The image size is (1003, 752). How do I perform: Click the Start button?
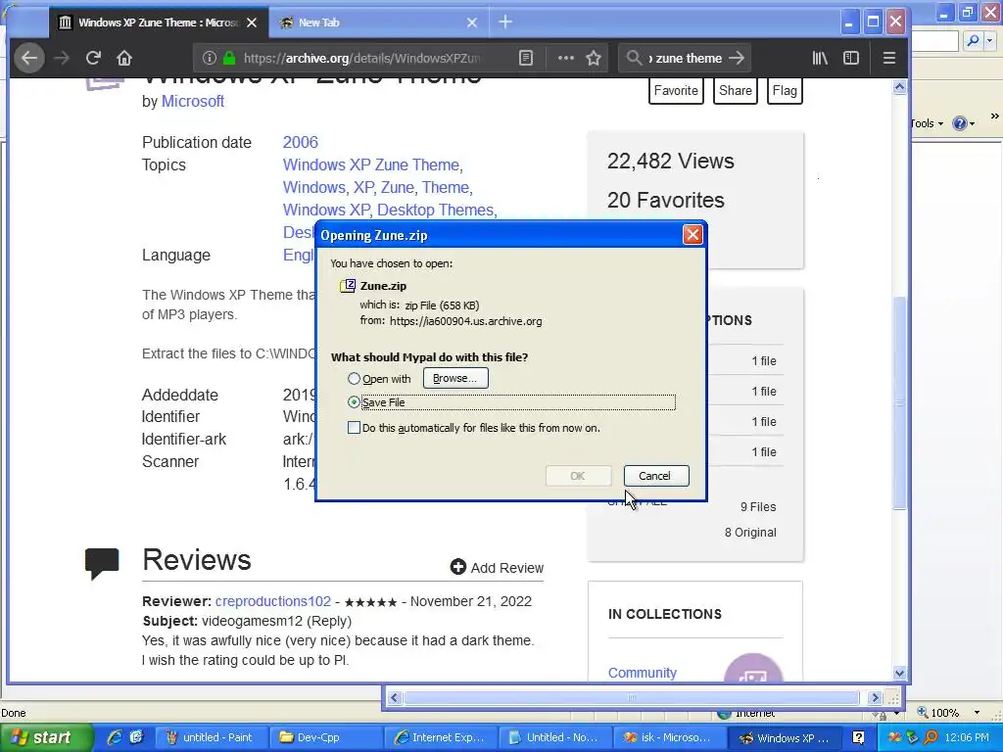point(45,737)
